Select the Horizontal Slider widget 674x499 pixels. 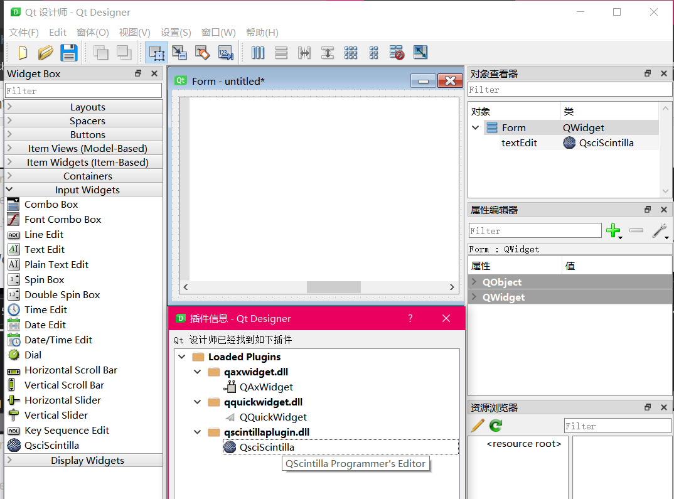62,400
